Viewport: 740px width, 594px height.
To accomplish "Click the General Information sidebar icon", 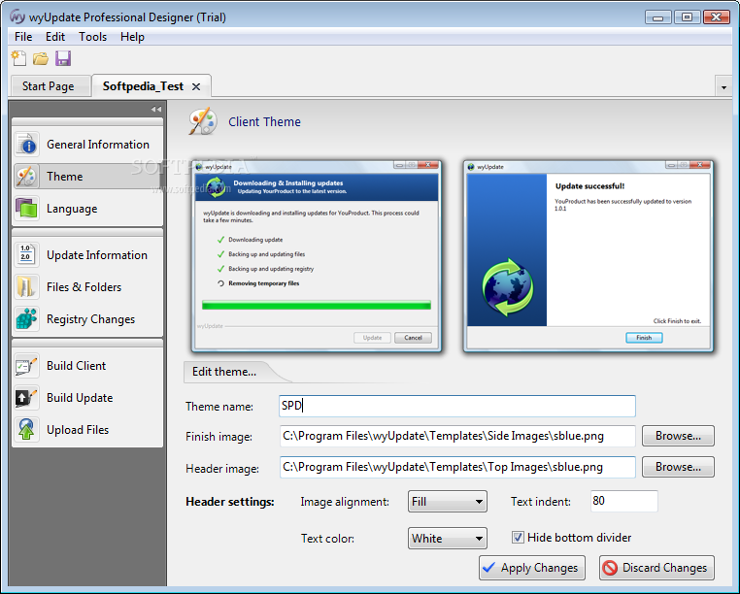I will (26, 145).
